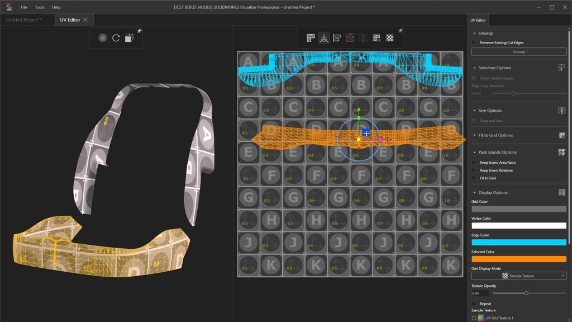Click the blue Edge Color swatch
The width and height of the screenshot is (572, 322).
[519, 242]
